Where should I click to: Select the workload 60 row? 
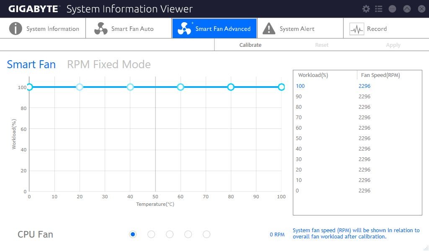357,128
